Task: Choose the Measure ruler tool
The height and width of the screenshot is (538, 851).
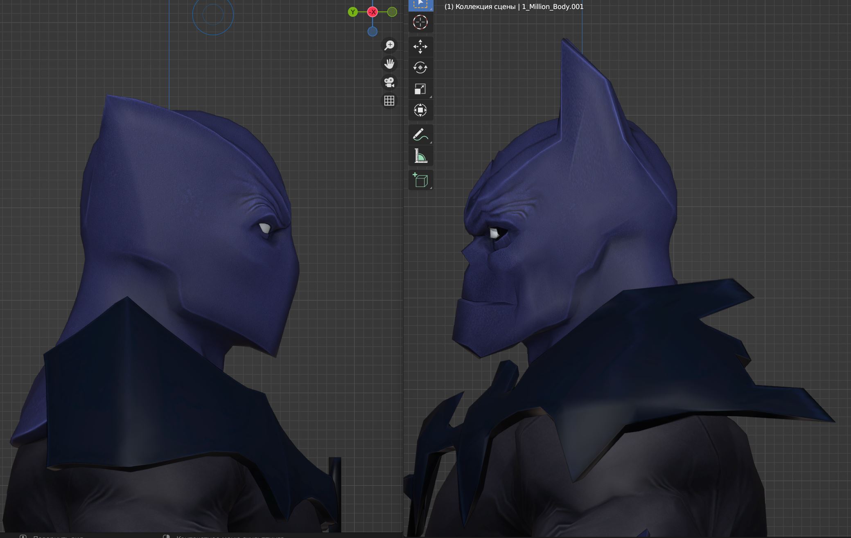Action: point(420,156)
